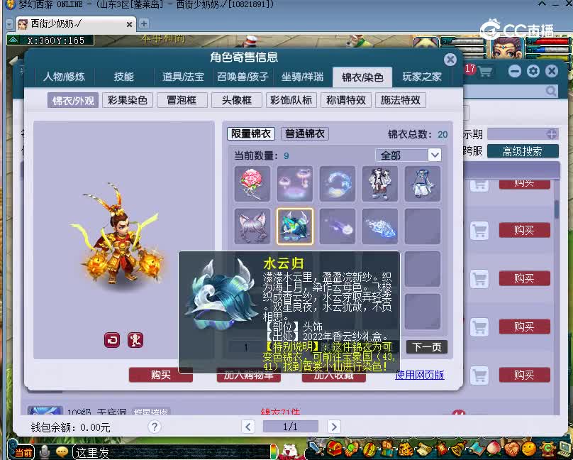Open the 施法特效 sub-tab
The height and width of the screenshot is (460, 573).
pyautogui.click(x=401, y=100)
